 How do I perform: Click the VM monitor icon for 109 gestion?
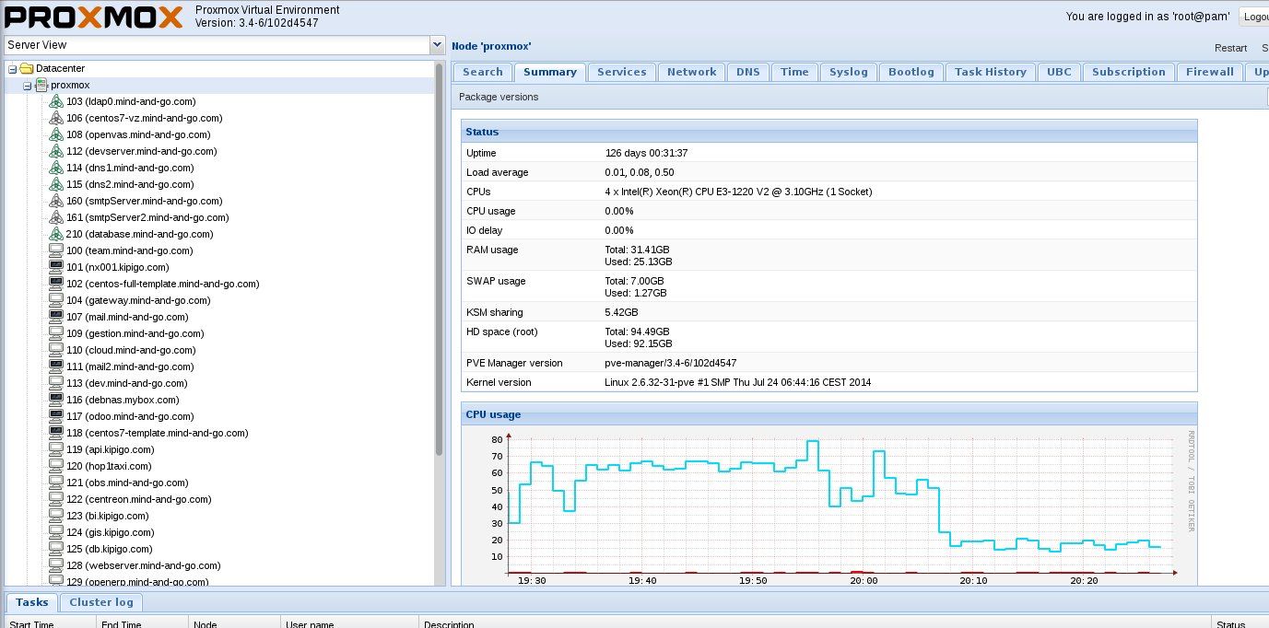(55, 333)
